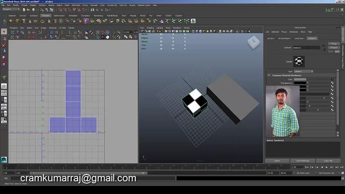This screenshot has width=345, height=194.
Task: Open the Color attribute map button
Action: tap(332, 79)
